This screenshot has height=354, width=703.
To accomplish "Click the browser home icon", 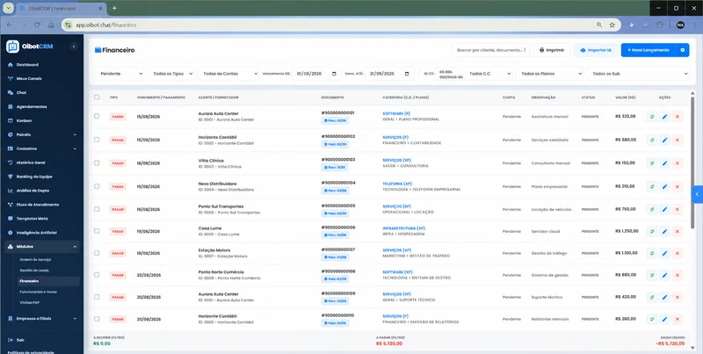I will (51, 25).
